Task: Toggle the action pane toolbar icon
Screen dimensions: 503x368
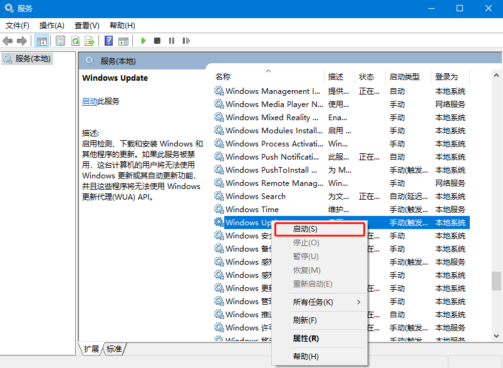Action: [123, 41]
